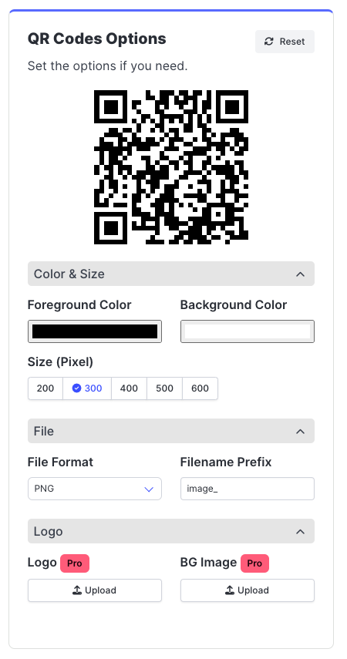Collapse the Logo section chevron

(x=300, y=531)
